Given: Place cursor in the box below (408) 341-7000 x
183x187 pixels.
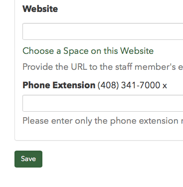Looking at the screenshot, I should coord(103,103).
